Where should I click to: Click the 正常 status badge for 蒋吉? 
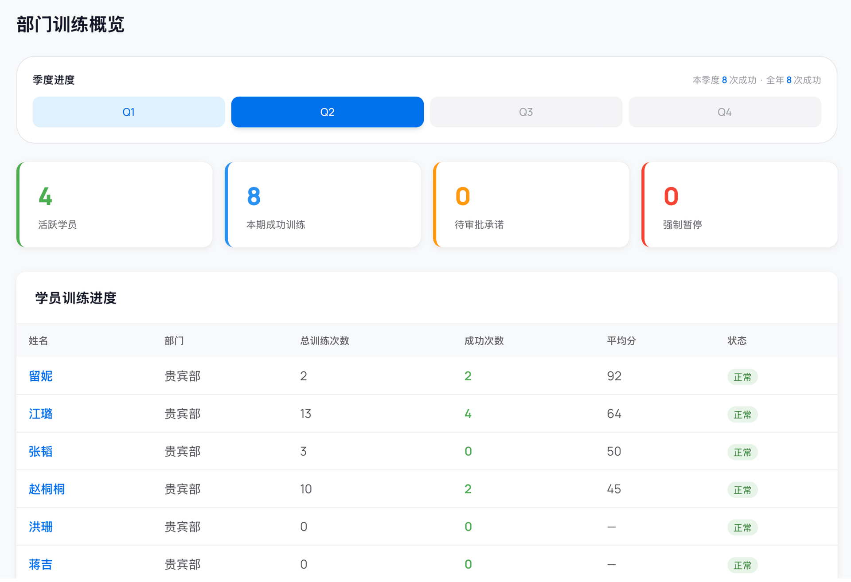pos(742,566)
